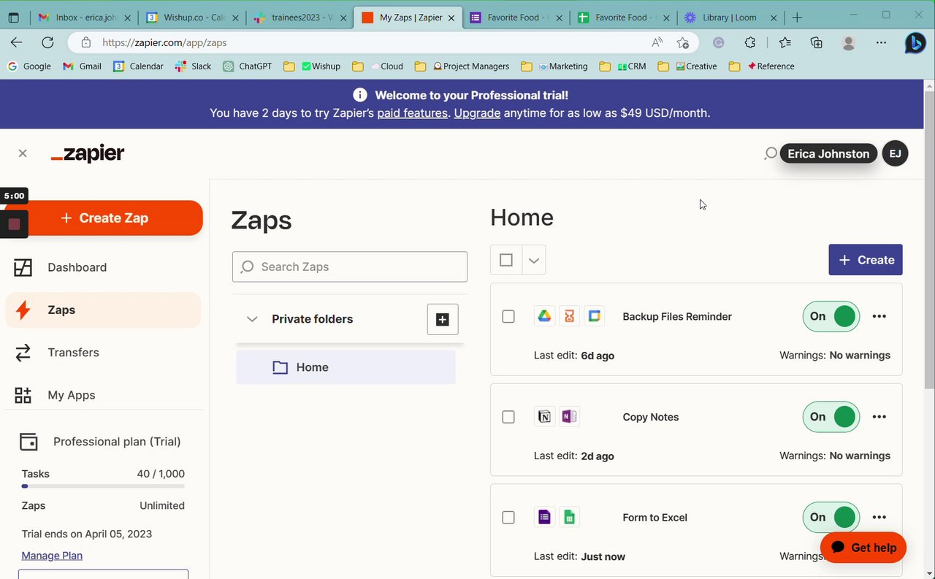Close the sidebar with the X icon
Screen dimensions: 935x579
point(23,153)
